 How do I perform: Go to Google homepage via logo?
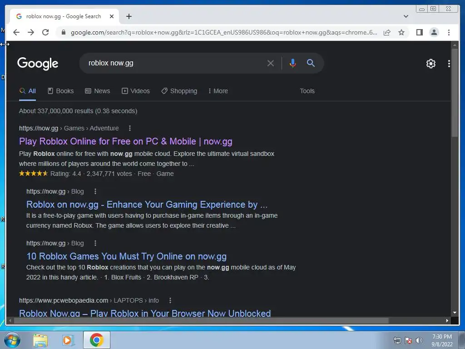click(38, 63)
